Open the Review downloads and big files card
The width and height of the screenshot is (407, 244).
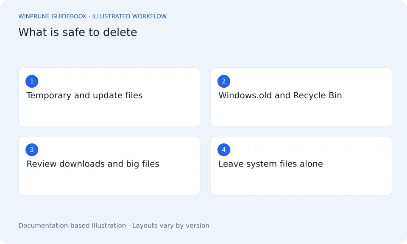pos(109,166)
